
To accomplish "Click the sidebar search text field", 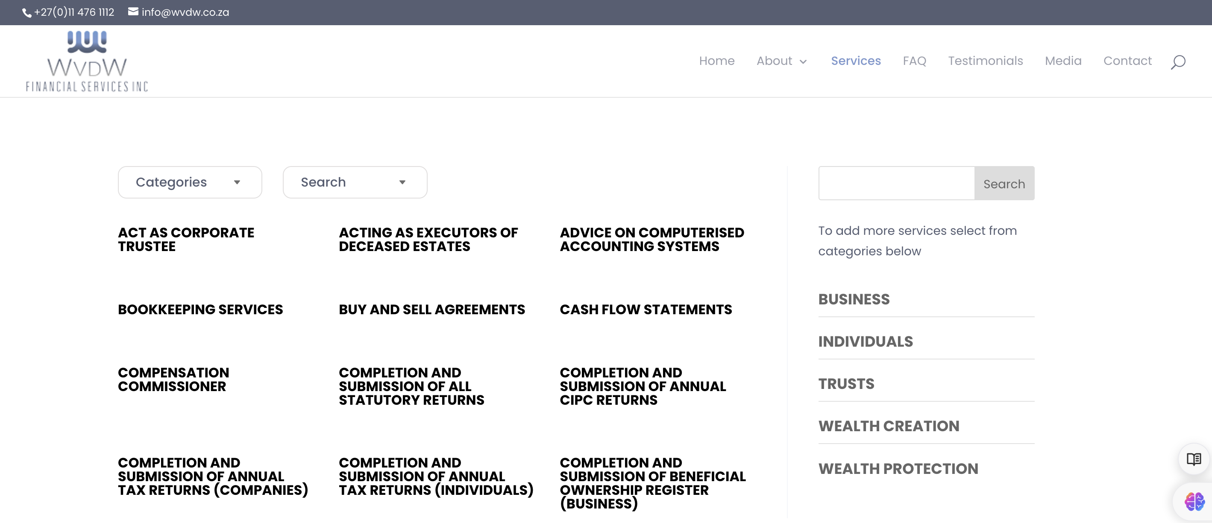I will coord(896,183).
